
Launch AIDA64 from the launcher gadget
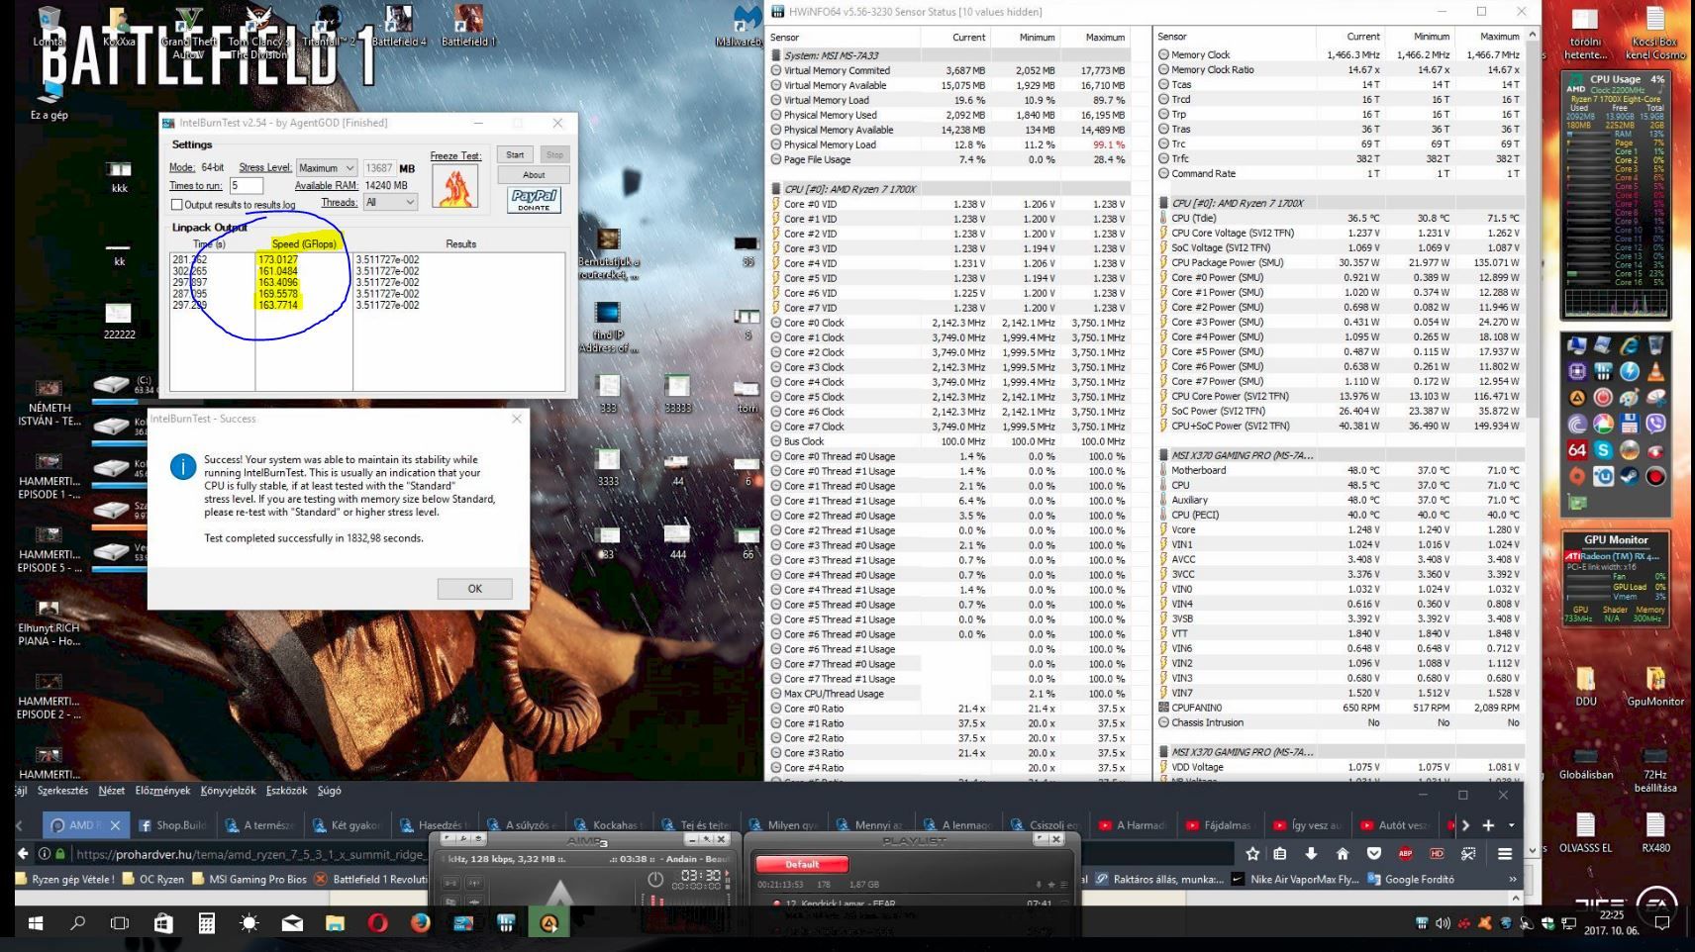[x=1577, y=449]
